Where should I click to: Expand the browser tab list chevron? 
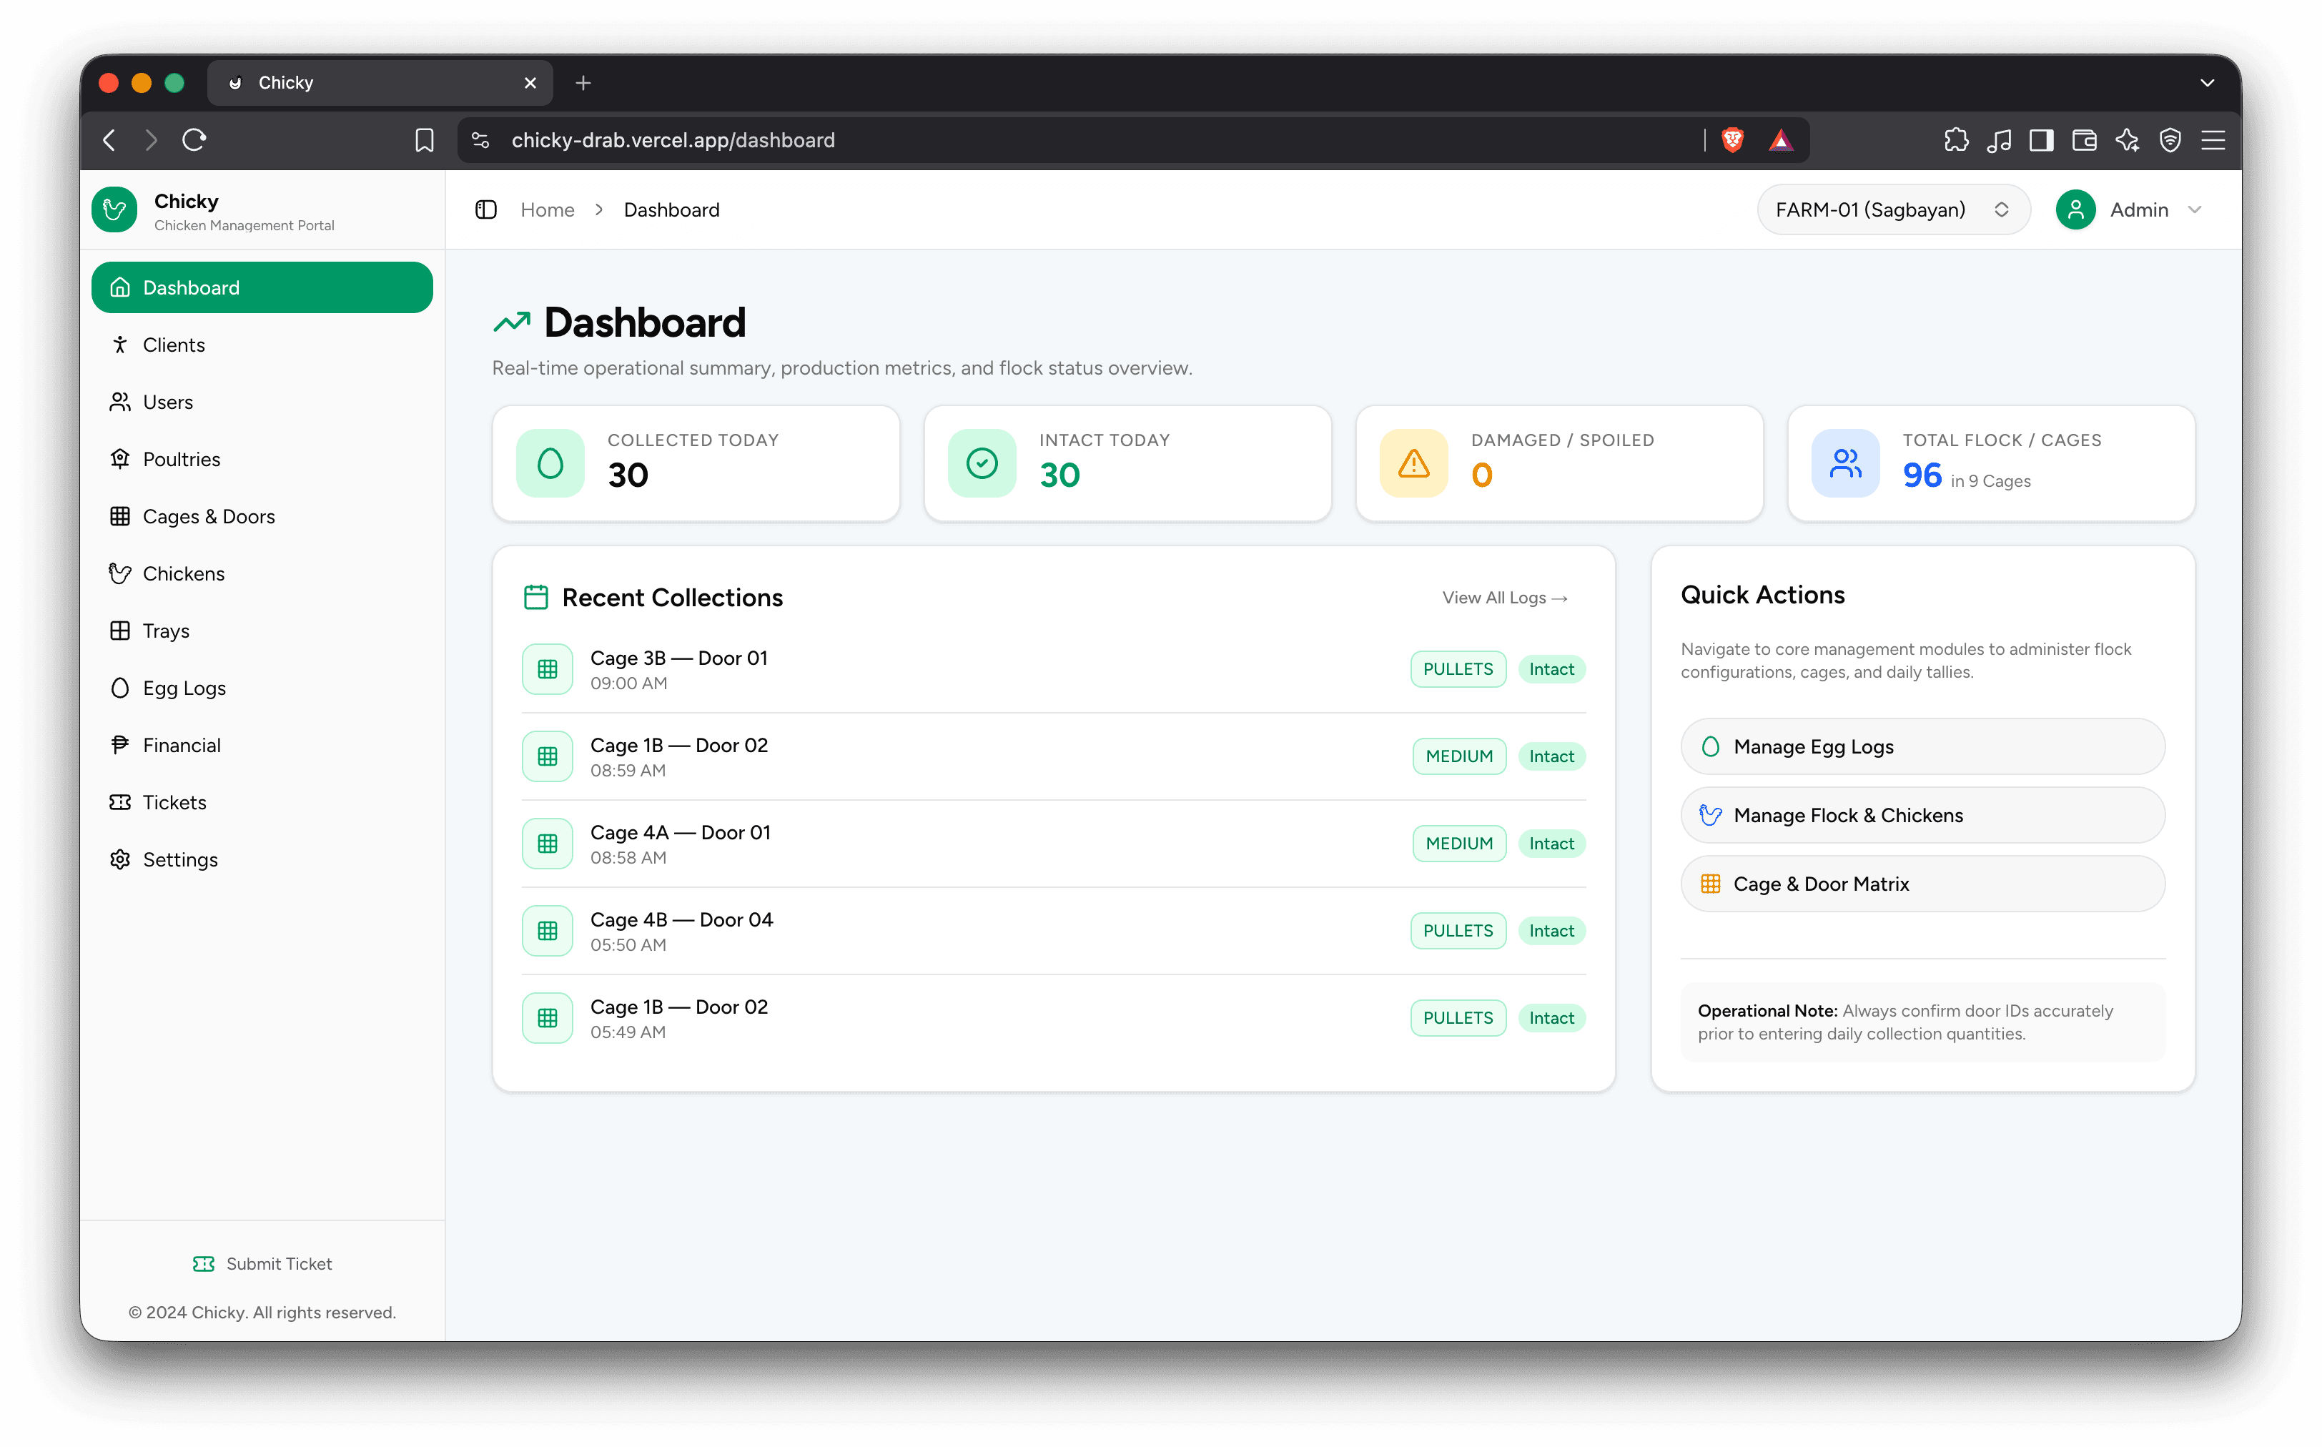(2207, 83)
